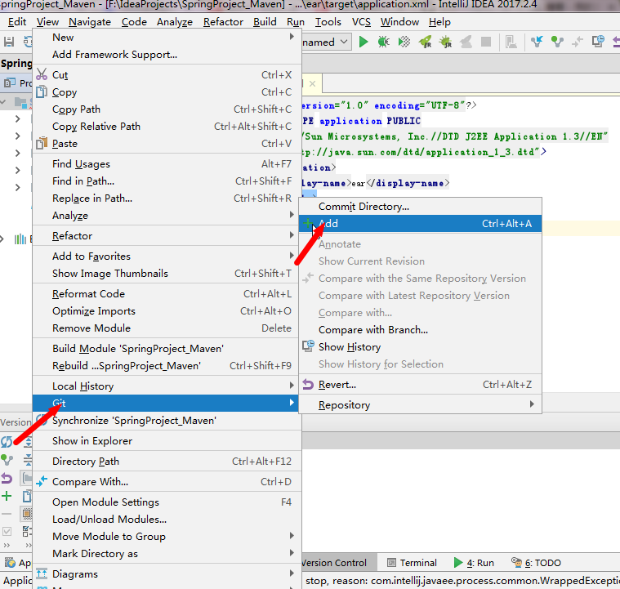This screenshot has height=589, width=620.
Task: Click Replace in Path... entry
Action: coord(165,199)
